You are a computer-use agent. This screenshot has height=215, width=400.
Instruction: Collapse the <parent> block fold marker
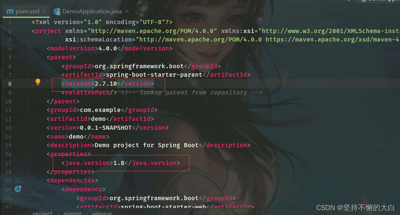pos(28,57)
